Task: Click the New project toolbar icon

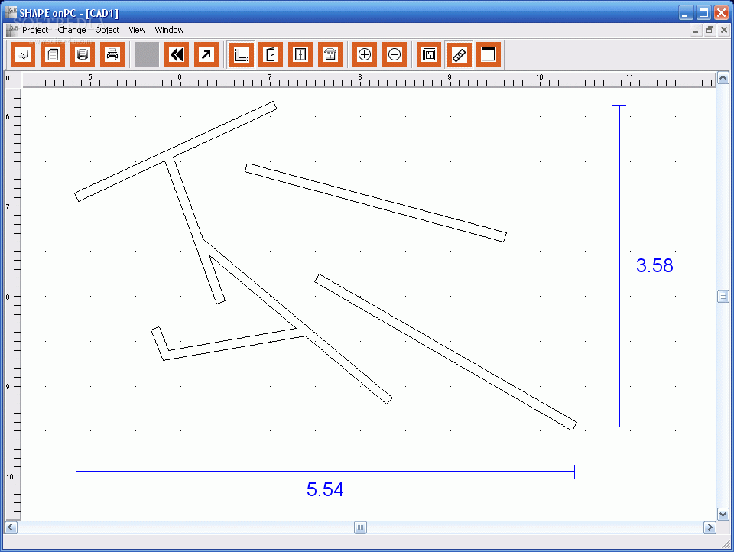Action: 22,55
